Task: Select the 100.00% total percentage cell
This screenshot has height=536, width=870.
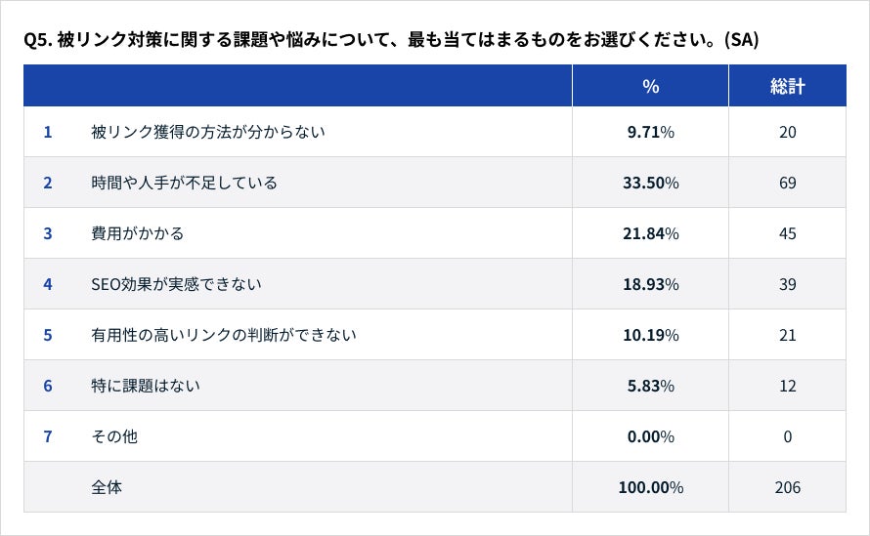Action: click(x=650, y=487)
